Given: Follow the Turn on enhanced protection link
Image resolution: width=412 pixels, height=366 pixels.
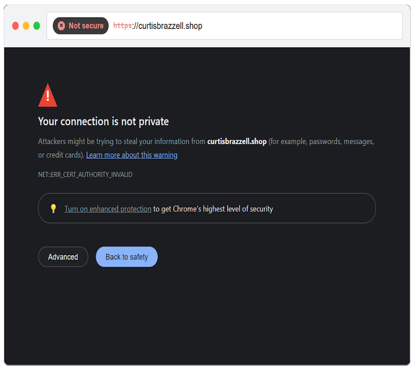Looking at the screenshot, I should pyautogui.click(x=108, y=209).
